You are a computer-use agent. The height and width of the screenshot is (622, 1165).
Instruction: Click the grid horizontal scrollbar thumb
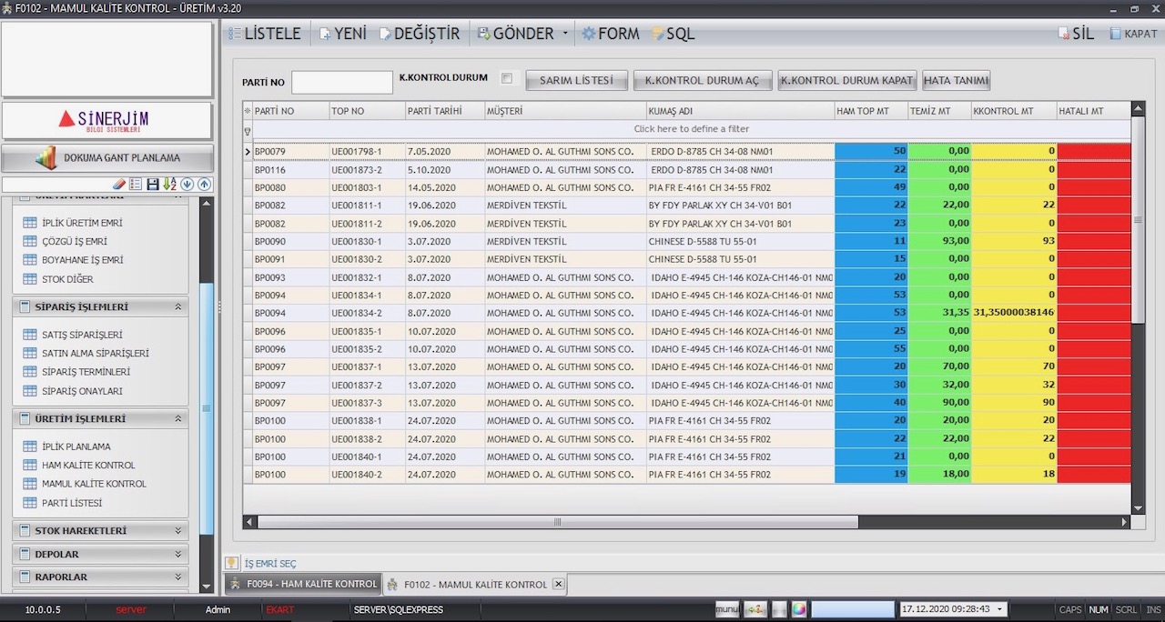tap(557, 522)
